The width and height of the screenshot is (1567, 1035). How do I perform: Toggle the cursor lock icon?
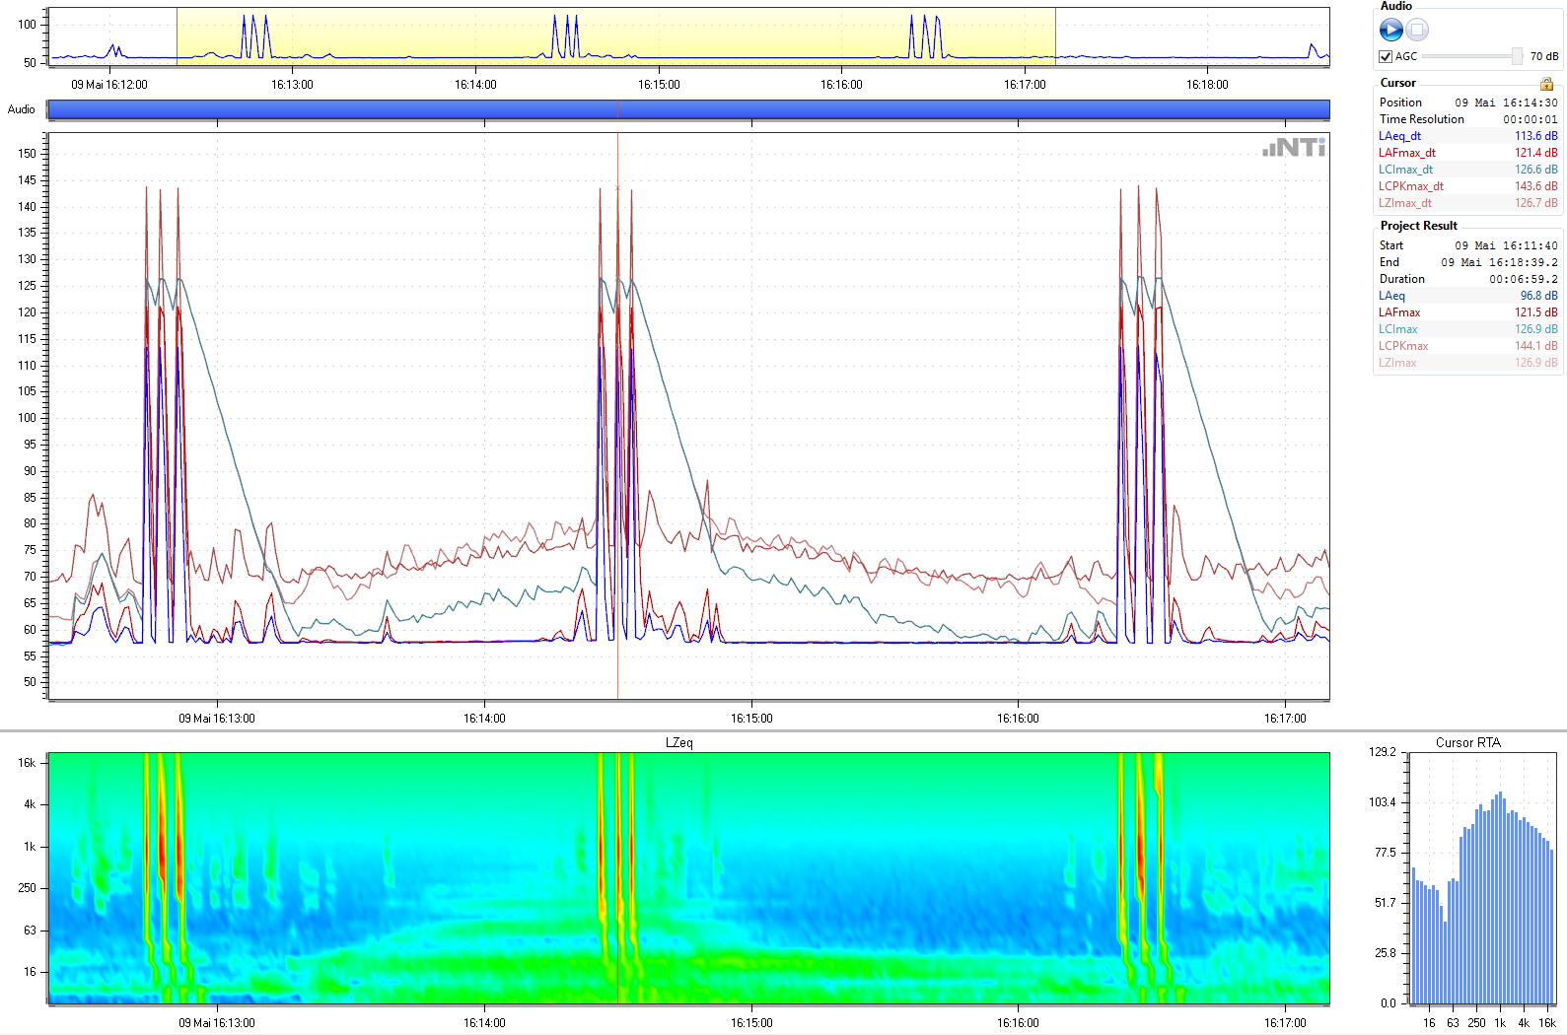[x=1546, y=84]
